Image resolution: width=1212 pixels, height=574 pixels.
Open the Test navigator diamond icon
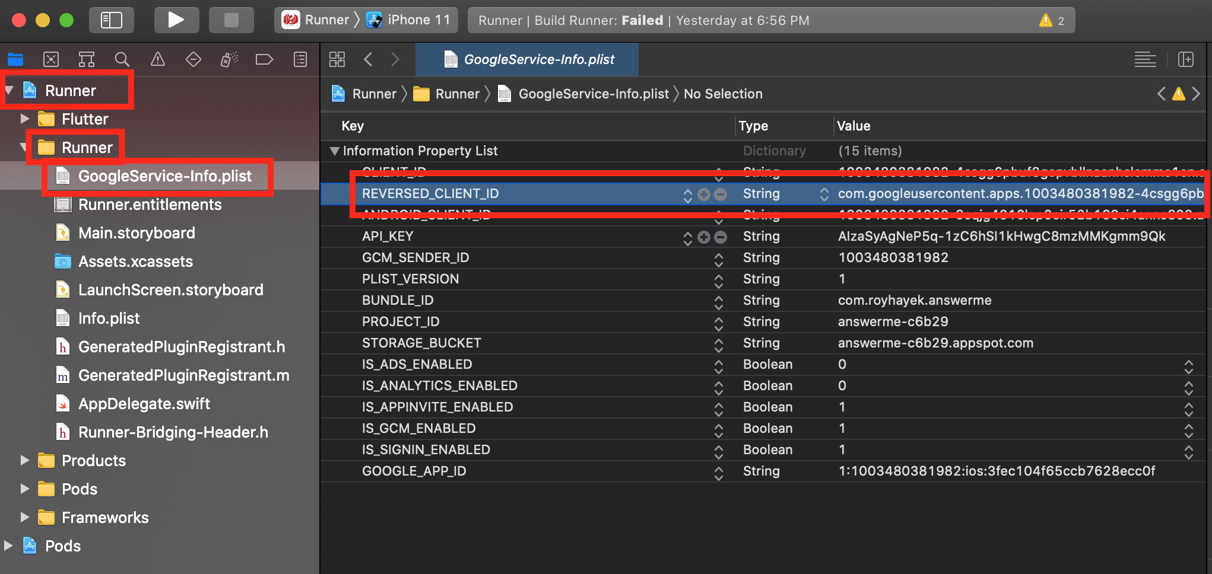tap(193, 59)
